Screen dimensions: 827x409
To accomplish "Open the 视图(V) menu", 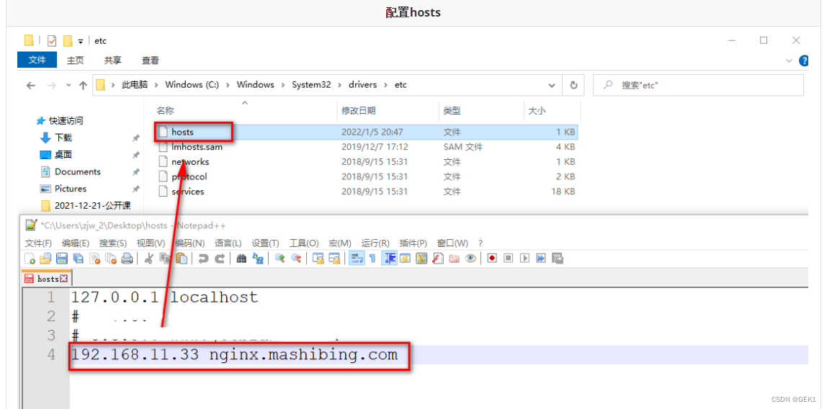I will click(x=151, y=243).
